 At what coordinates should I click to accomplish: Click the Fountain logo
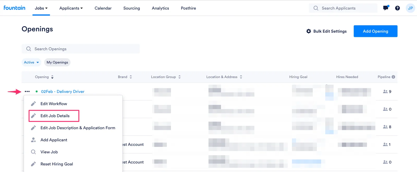click(x=14, y=8)
